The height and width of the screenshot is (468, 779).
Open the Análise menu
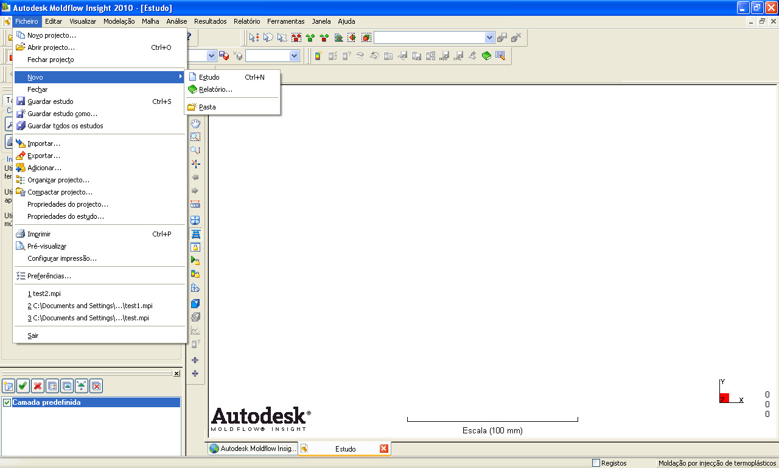(x=176, y=21)
